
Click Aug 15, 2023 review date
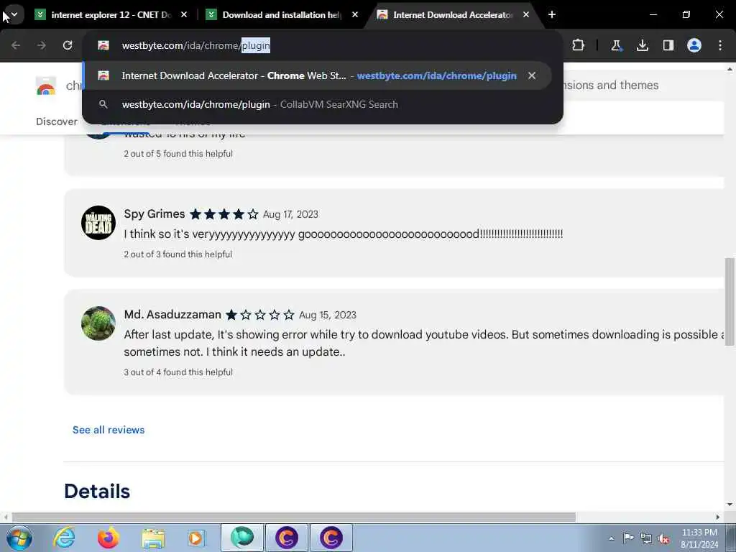(328, 315)
